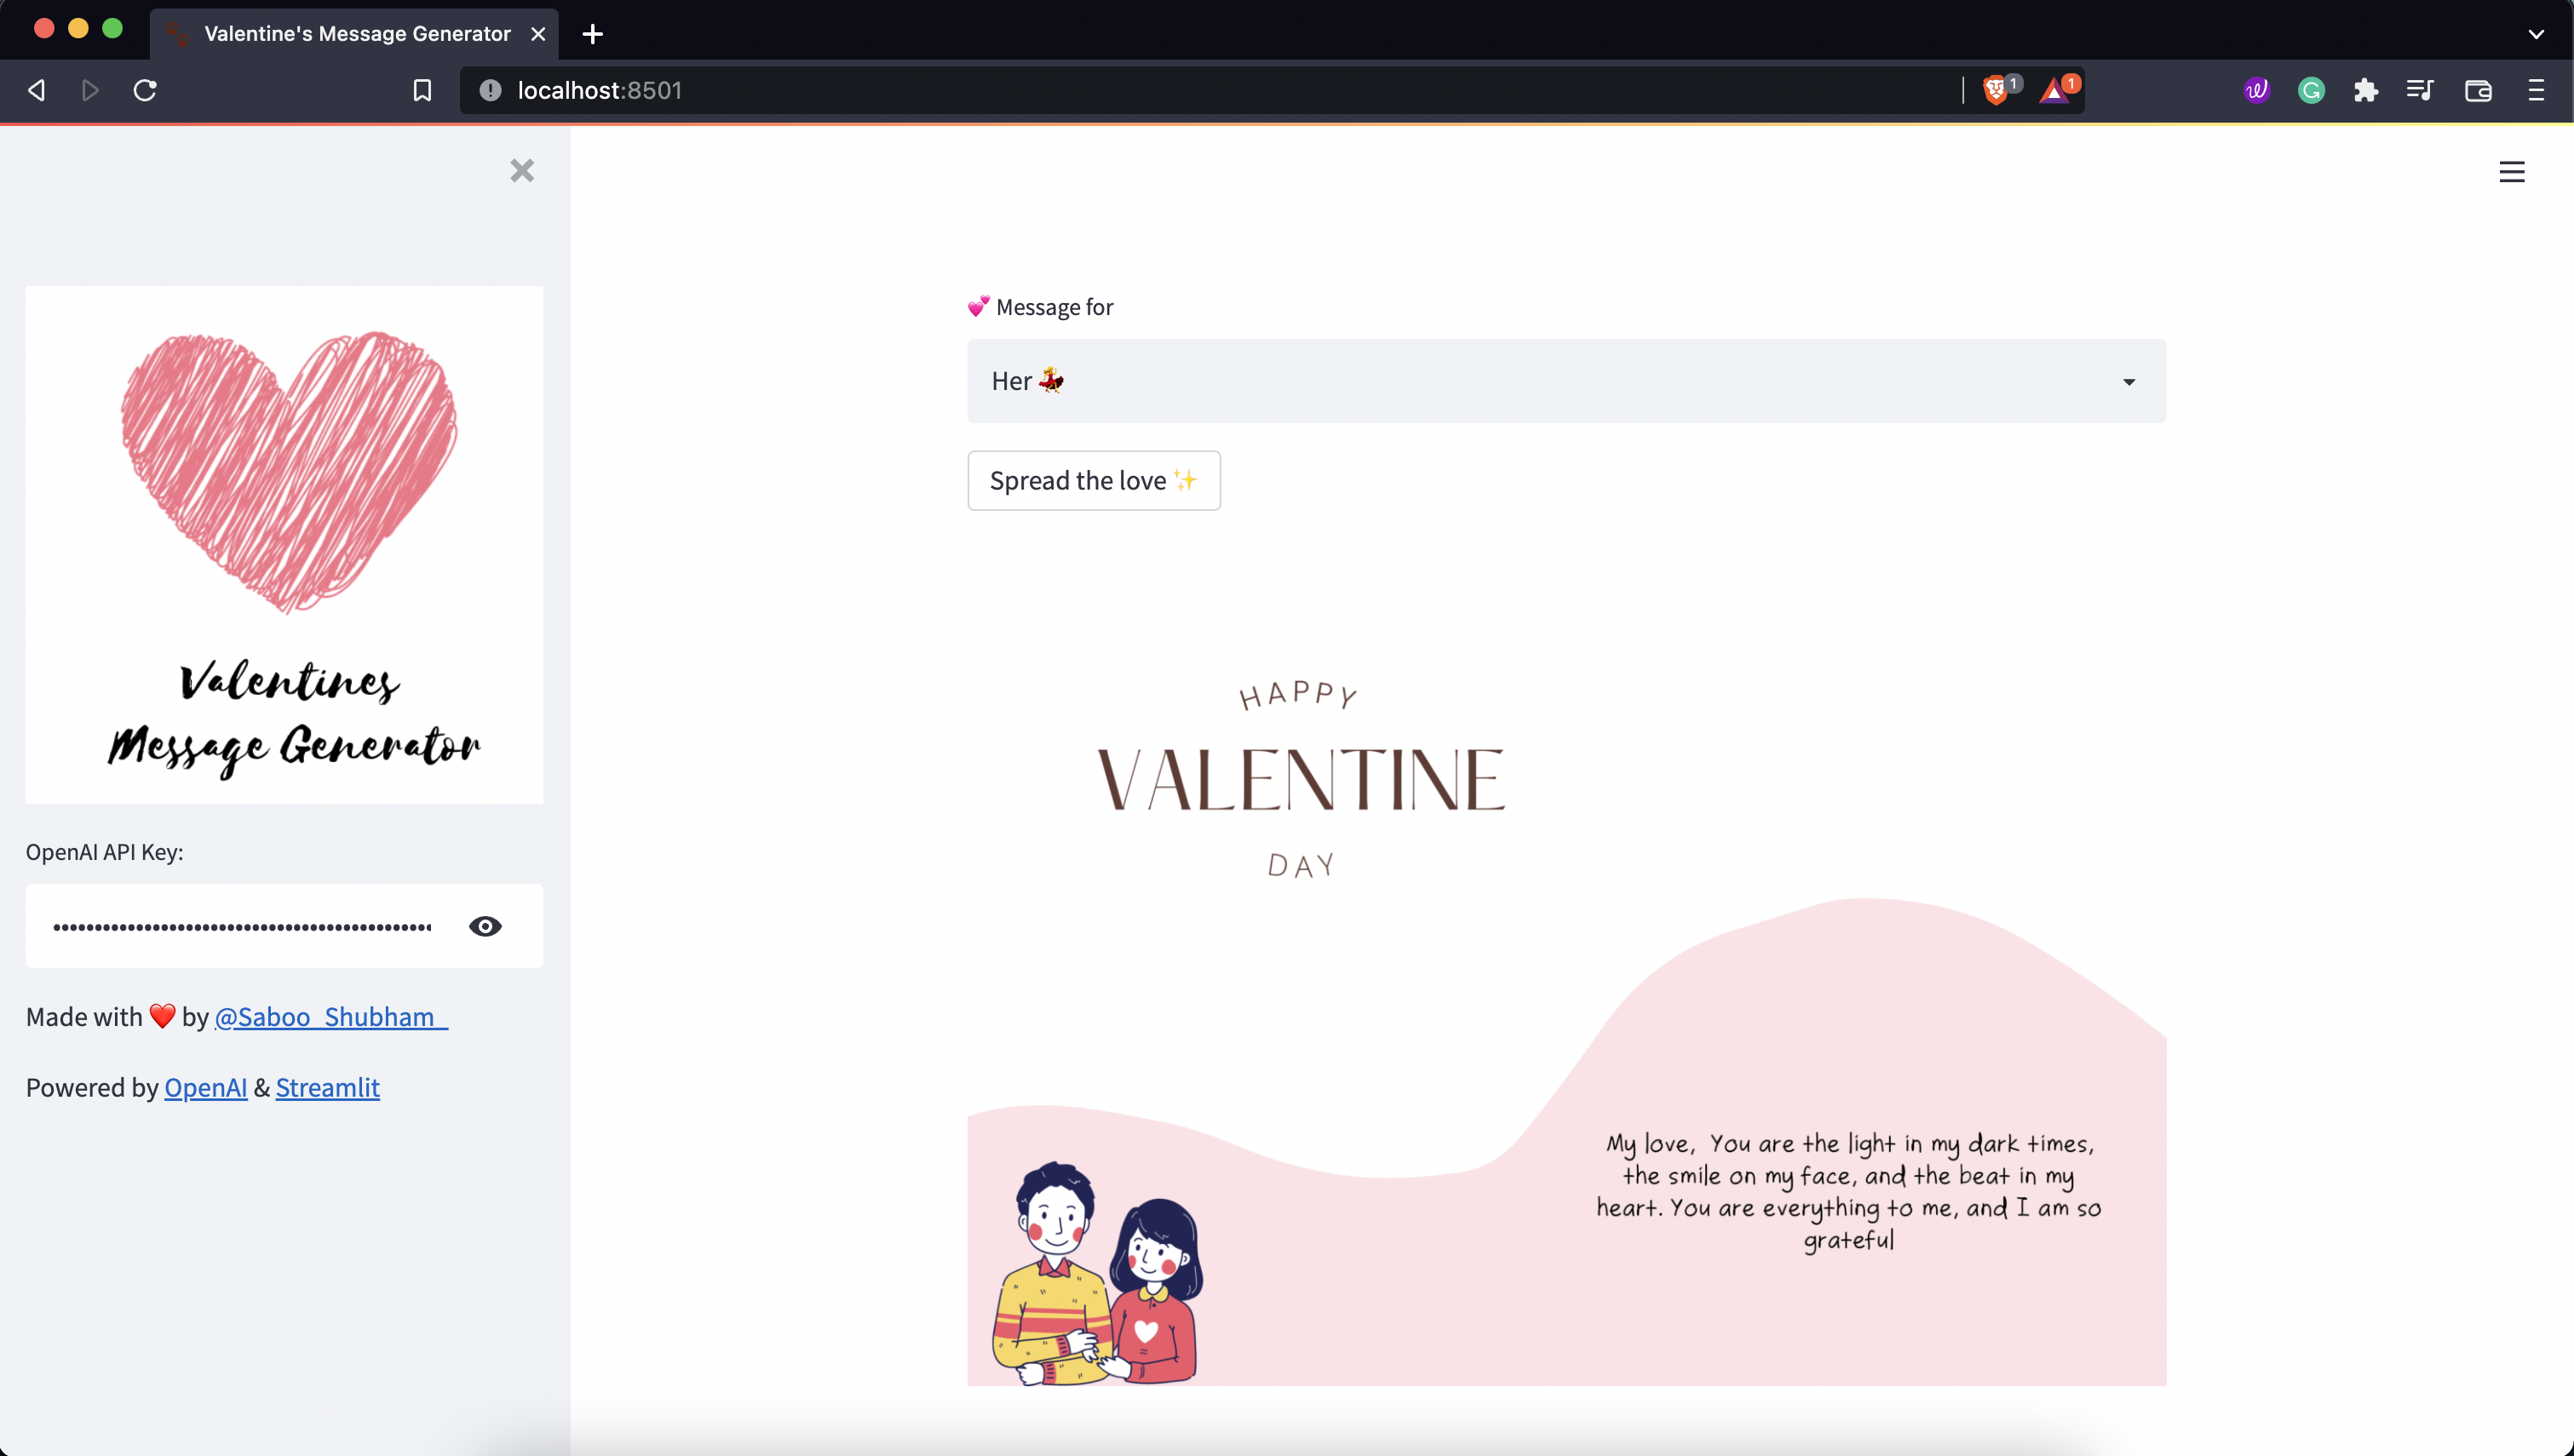Image resolution: width=2574 pixels, height=1456 pixels.
Task: Focus the OpenAI API Key field
Action: click(x=243, y=926)
